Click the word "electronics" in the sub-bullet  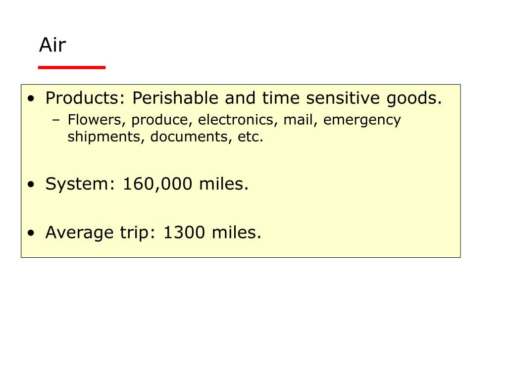pos(236,120)
